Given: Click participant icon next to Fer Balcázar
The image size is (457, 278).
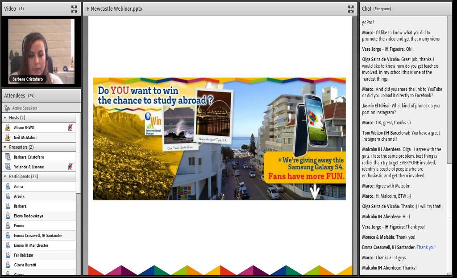Looking at the screenshot, I should tap(8, 255).
